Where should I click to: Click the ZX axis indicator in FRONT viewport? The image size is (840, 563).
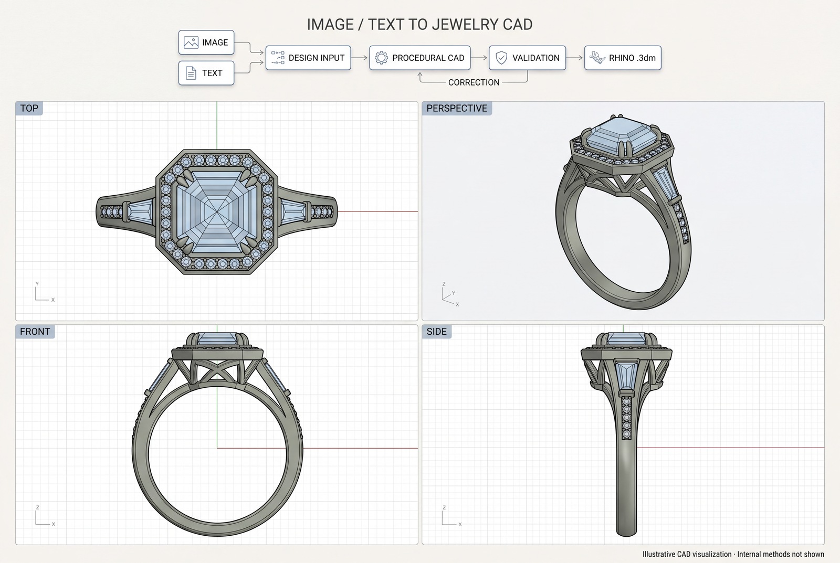click(x=44, y=516)
